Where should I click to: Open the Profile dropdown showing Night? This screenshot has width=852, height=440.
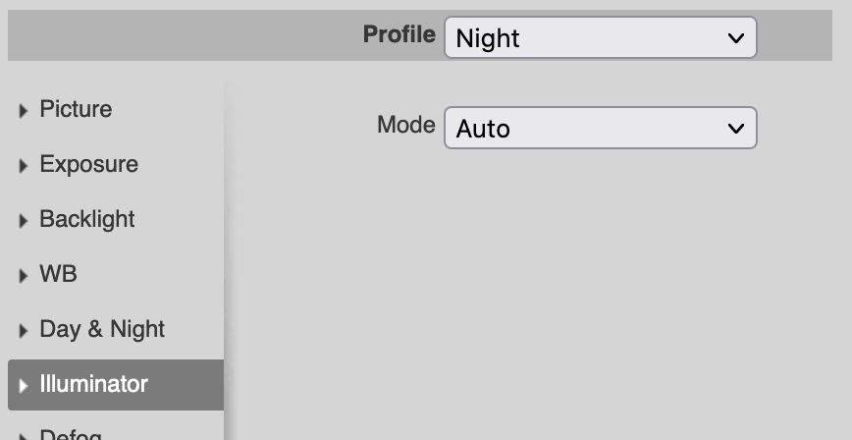point(601,37)
